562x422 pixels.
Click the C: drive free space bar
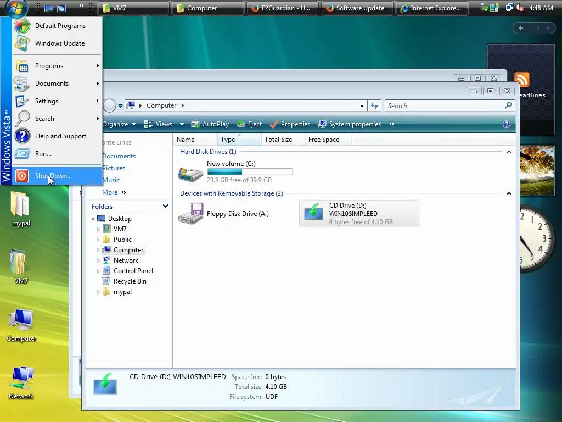tap(250, 172)
